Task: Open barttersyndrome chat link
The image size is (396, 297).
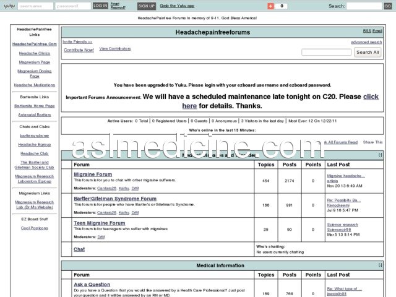Action: coord(35,136)
